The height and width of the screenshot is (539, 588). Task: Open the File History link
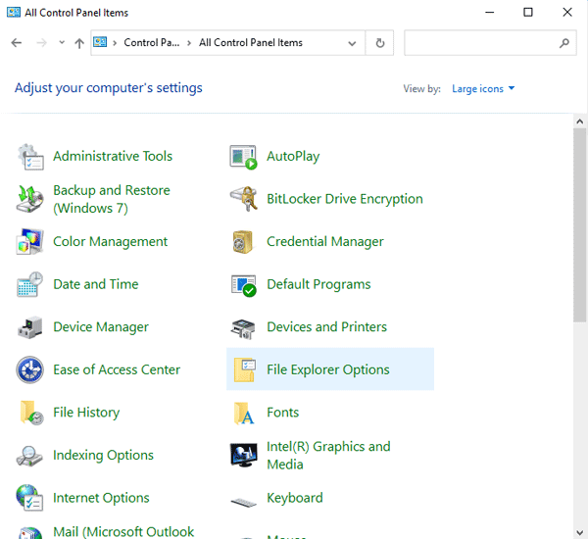(x=86, y=413)
